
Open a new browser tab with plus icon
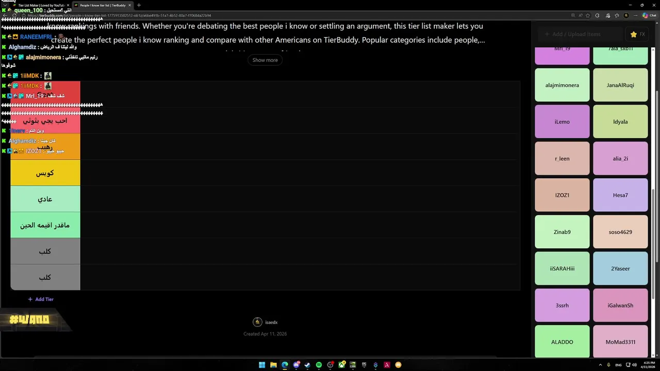pos(139,5)
